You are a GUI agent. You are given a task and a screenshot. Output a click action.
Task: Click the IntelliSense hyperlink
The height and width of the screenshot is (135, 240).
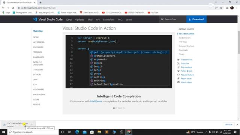click(96, 101)
